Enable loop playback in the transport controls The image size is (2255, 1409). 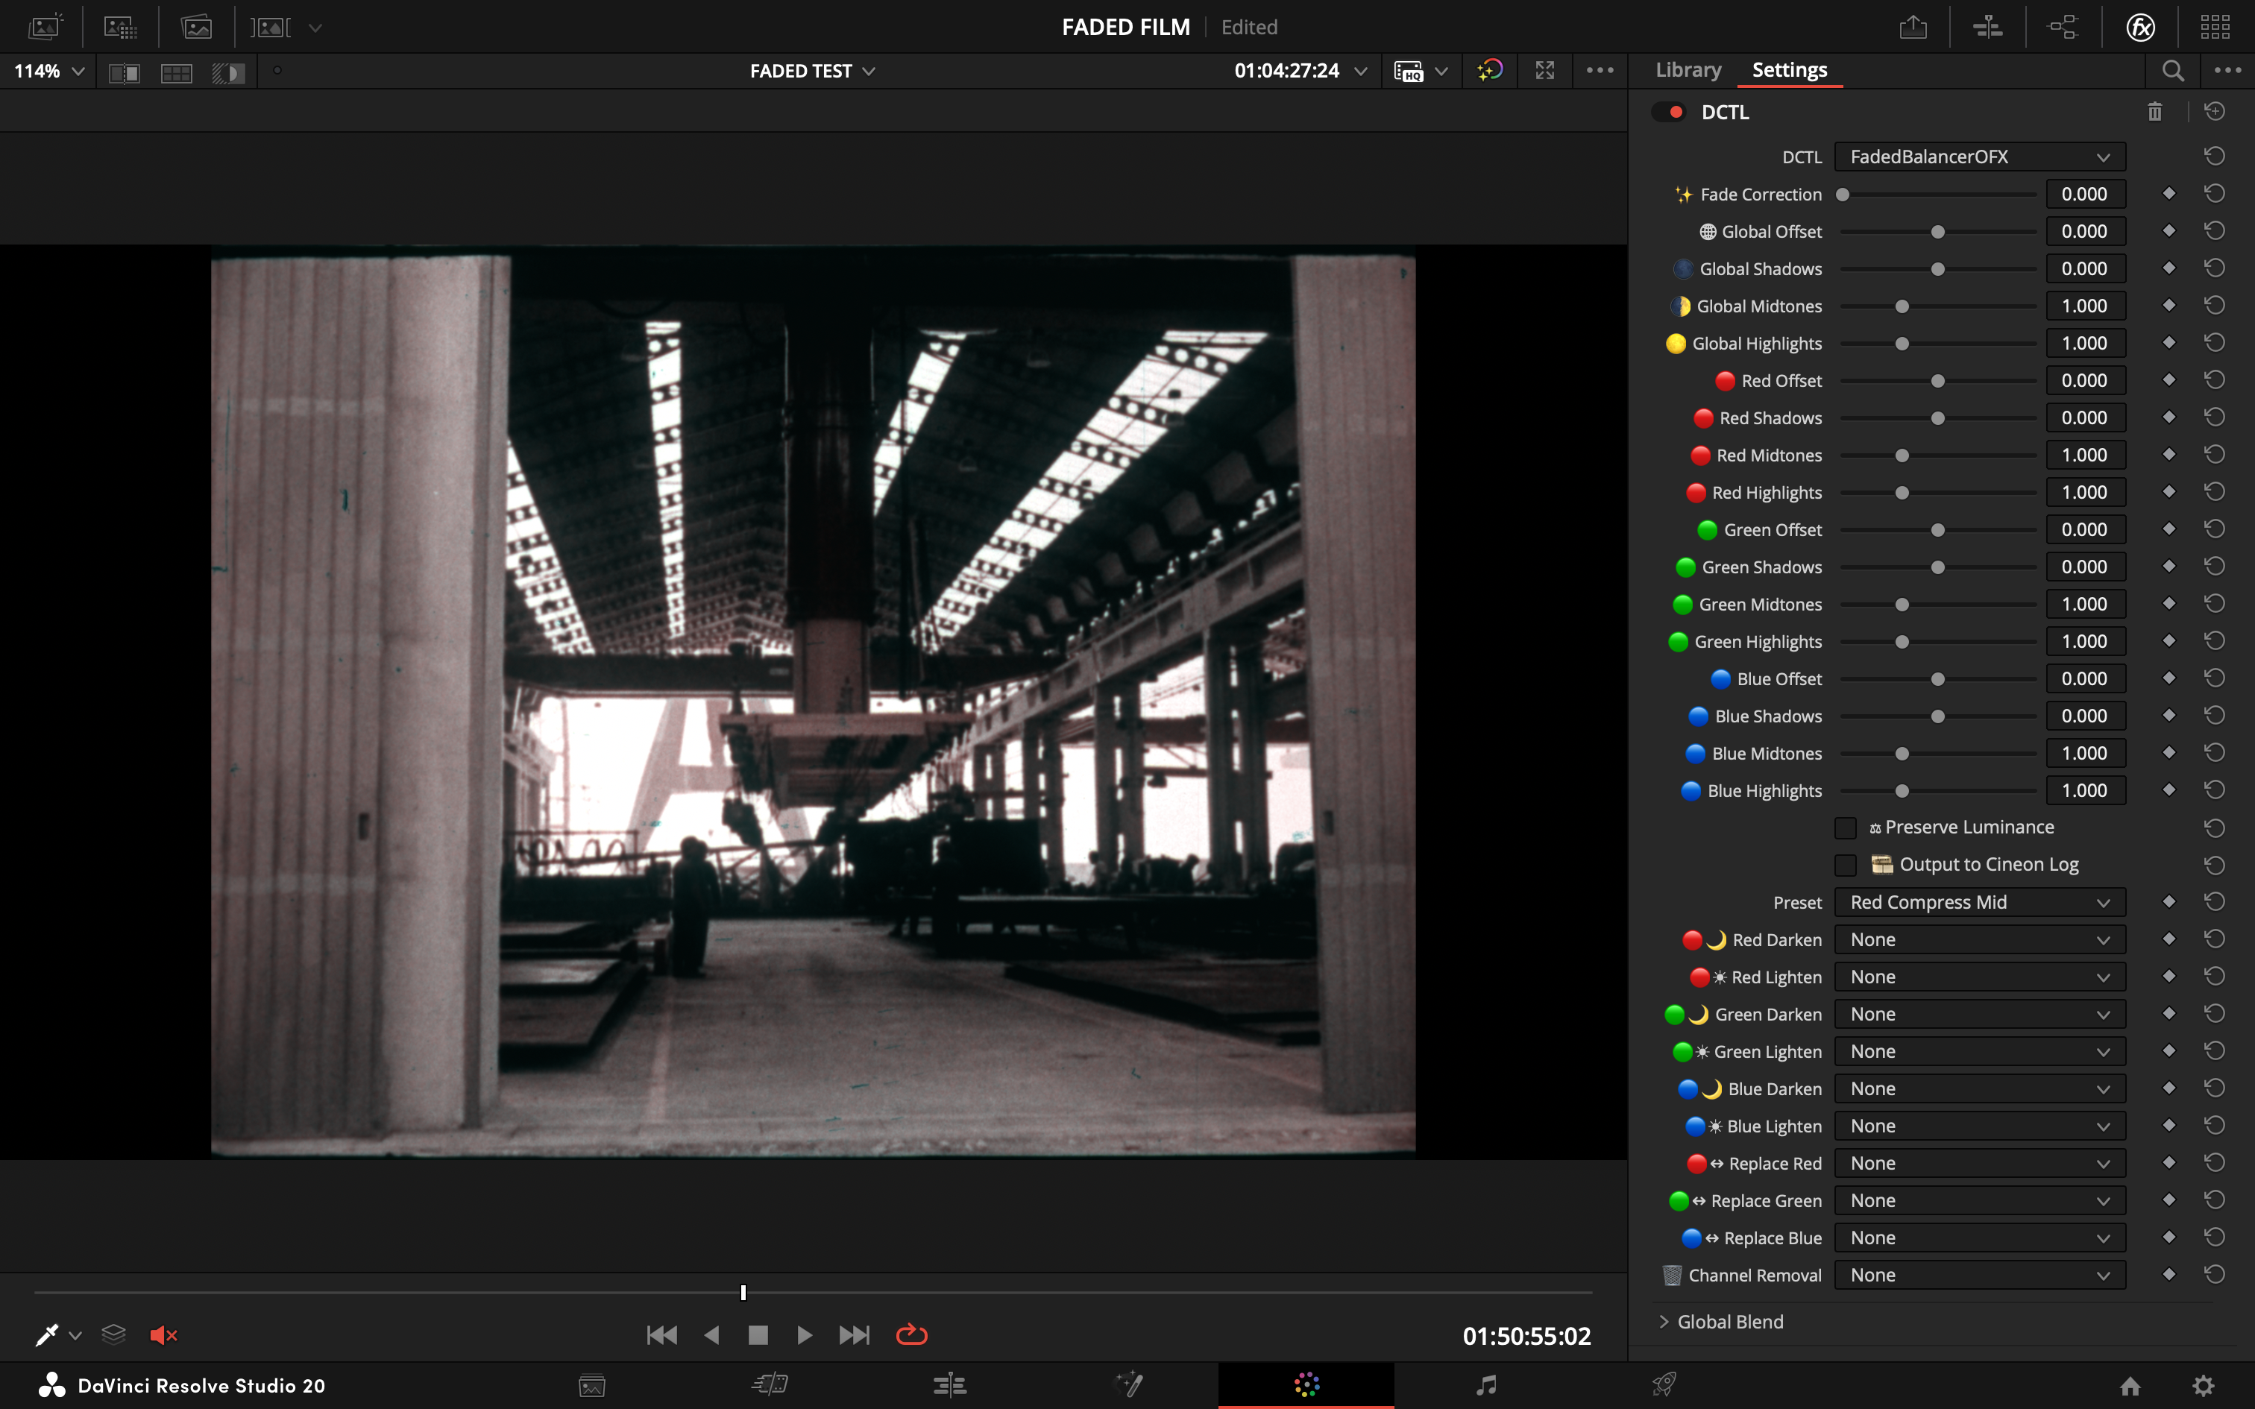click(x=911, y=1334)
